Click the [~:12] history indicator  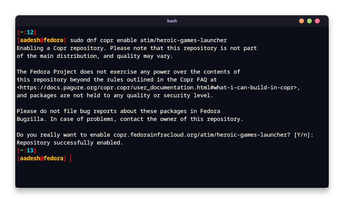[x=26, y=32]
